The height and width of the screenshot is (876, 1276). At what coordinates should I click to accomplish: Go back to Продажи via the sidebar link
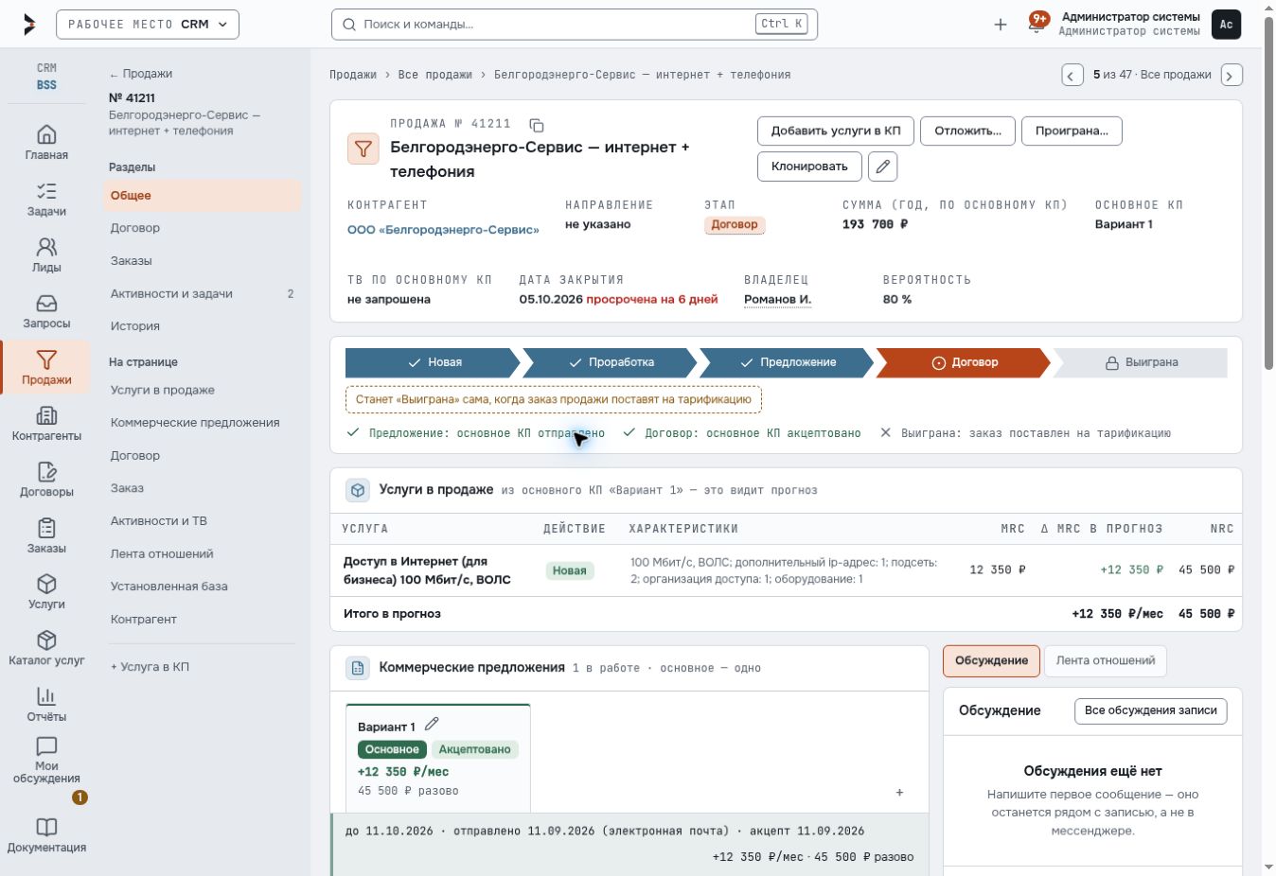tap(141, 74)
